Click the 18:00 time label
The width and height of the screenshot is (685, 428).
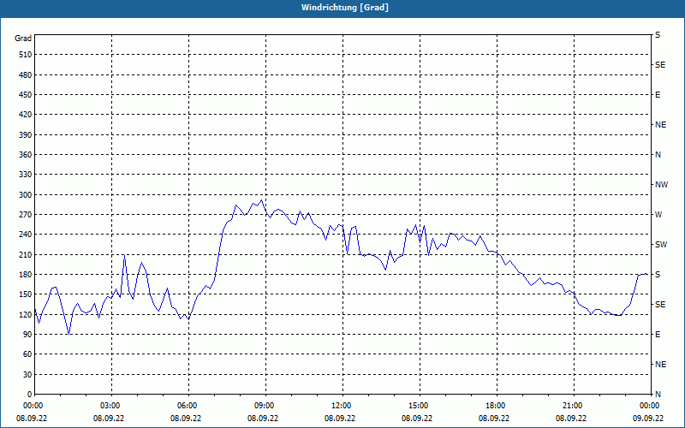(497, 406)
